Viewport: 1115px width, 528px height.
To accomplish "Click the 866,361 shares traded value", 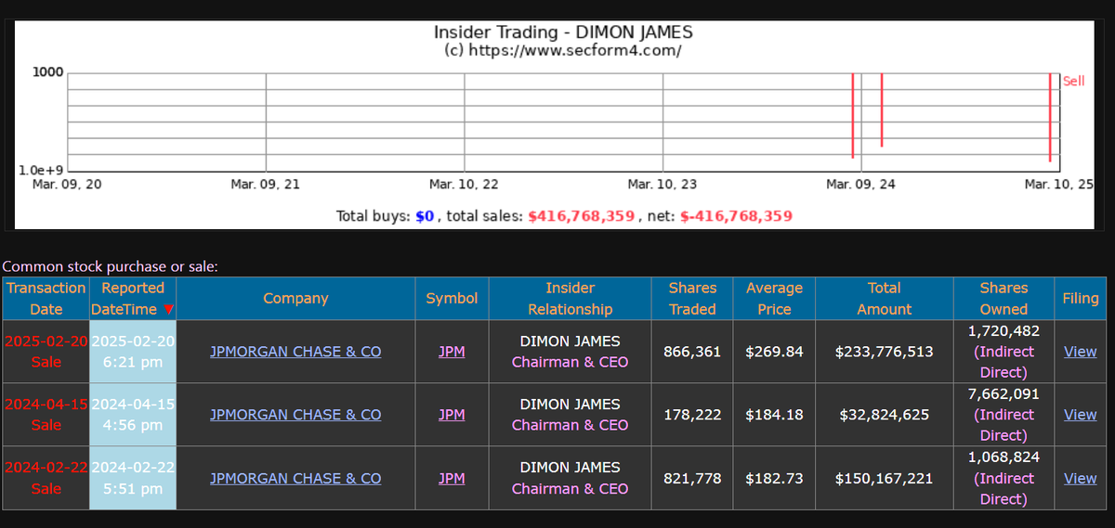I will [692, 352].
